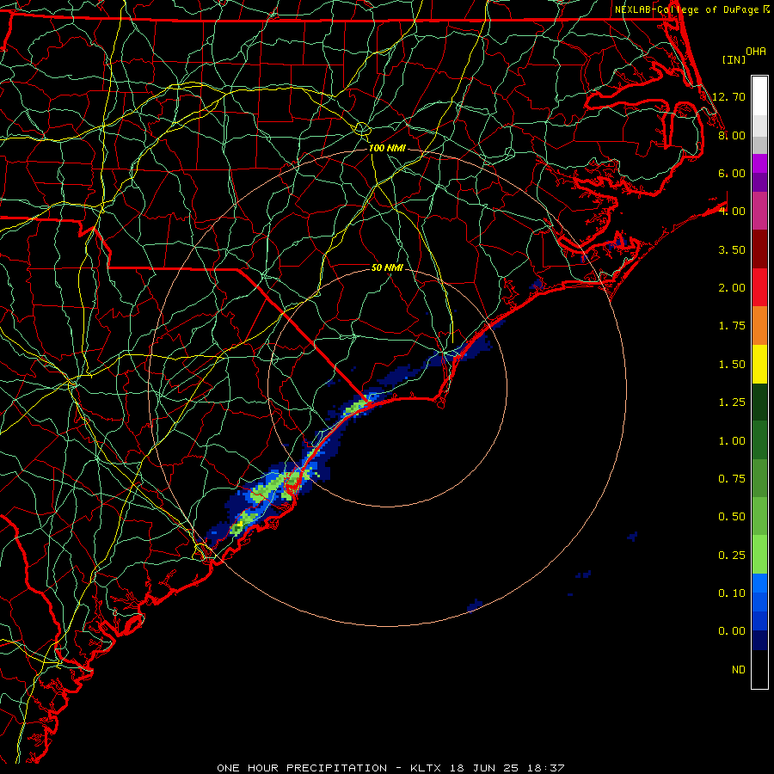Click the 100 NMI range ring label
The image size is (774, 774).
(387, 148)
